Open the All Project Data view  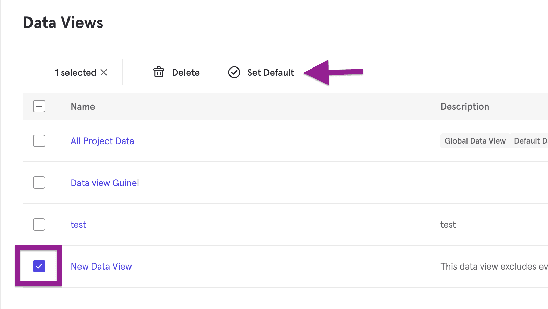[x=102, y=141]
